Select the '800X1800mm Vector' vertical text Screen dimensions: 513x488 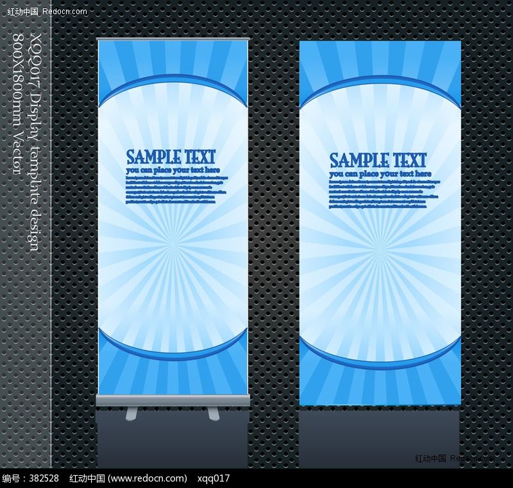(x=19, y=103)
